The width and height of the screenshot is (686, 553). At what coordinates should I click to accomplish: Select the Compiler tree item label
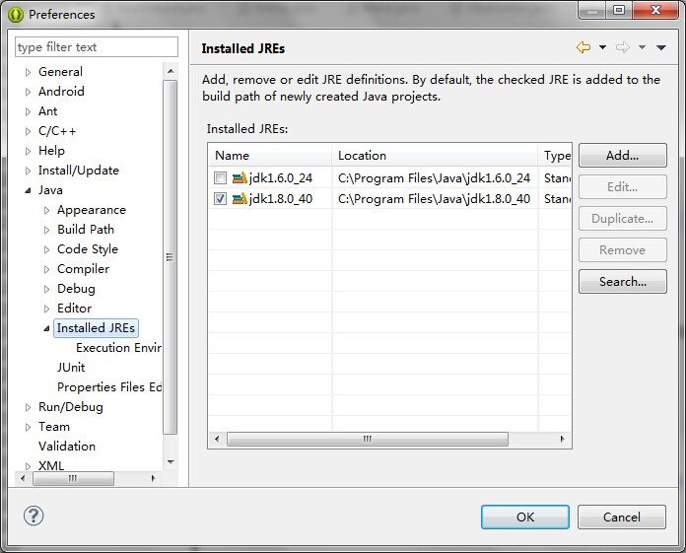coord(83,269)
